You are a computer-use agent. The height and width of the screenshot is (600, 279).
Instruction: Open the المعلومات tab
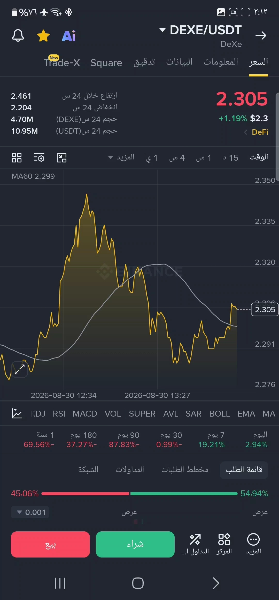(221, 62)
